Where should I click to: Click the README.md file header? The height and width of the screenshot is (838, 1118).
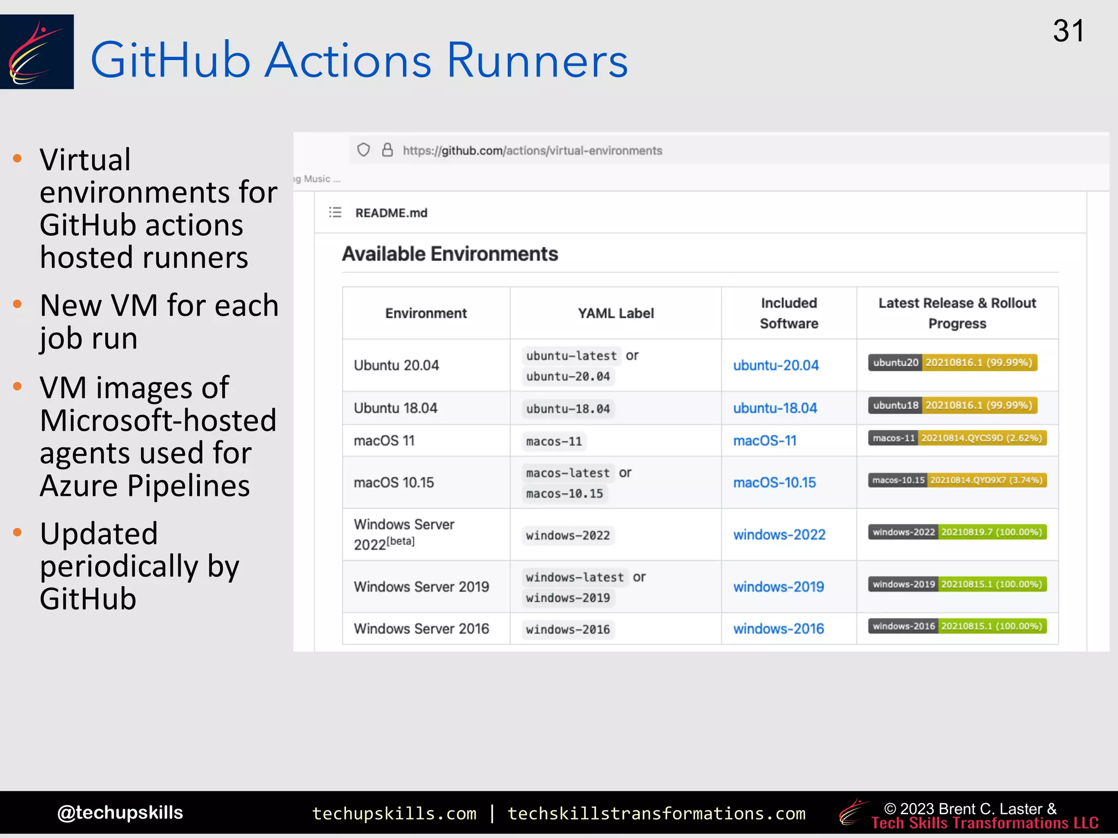click(x=391, y=213)
